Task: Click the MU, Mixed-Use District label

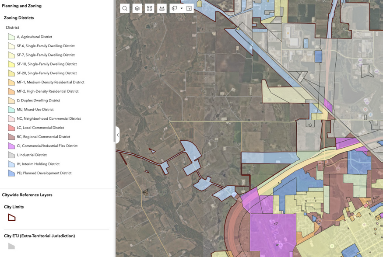Action: click(35, 110)
